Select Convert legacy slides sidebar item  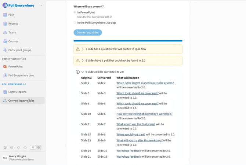point(22,100)
